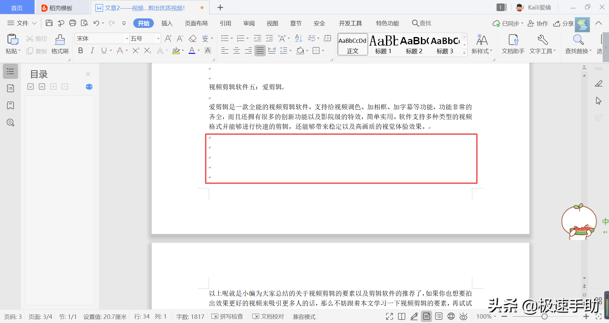The image size is (609, 323).
Task: Align paragraph text to the right
Action: point(248,50)
